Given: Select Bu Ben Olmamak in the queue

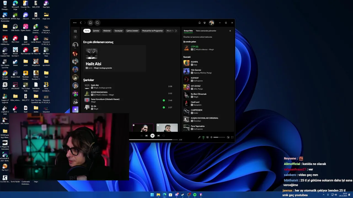Looking at the screenshot, I should click(208, 95).
